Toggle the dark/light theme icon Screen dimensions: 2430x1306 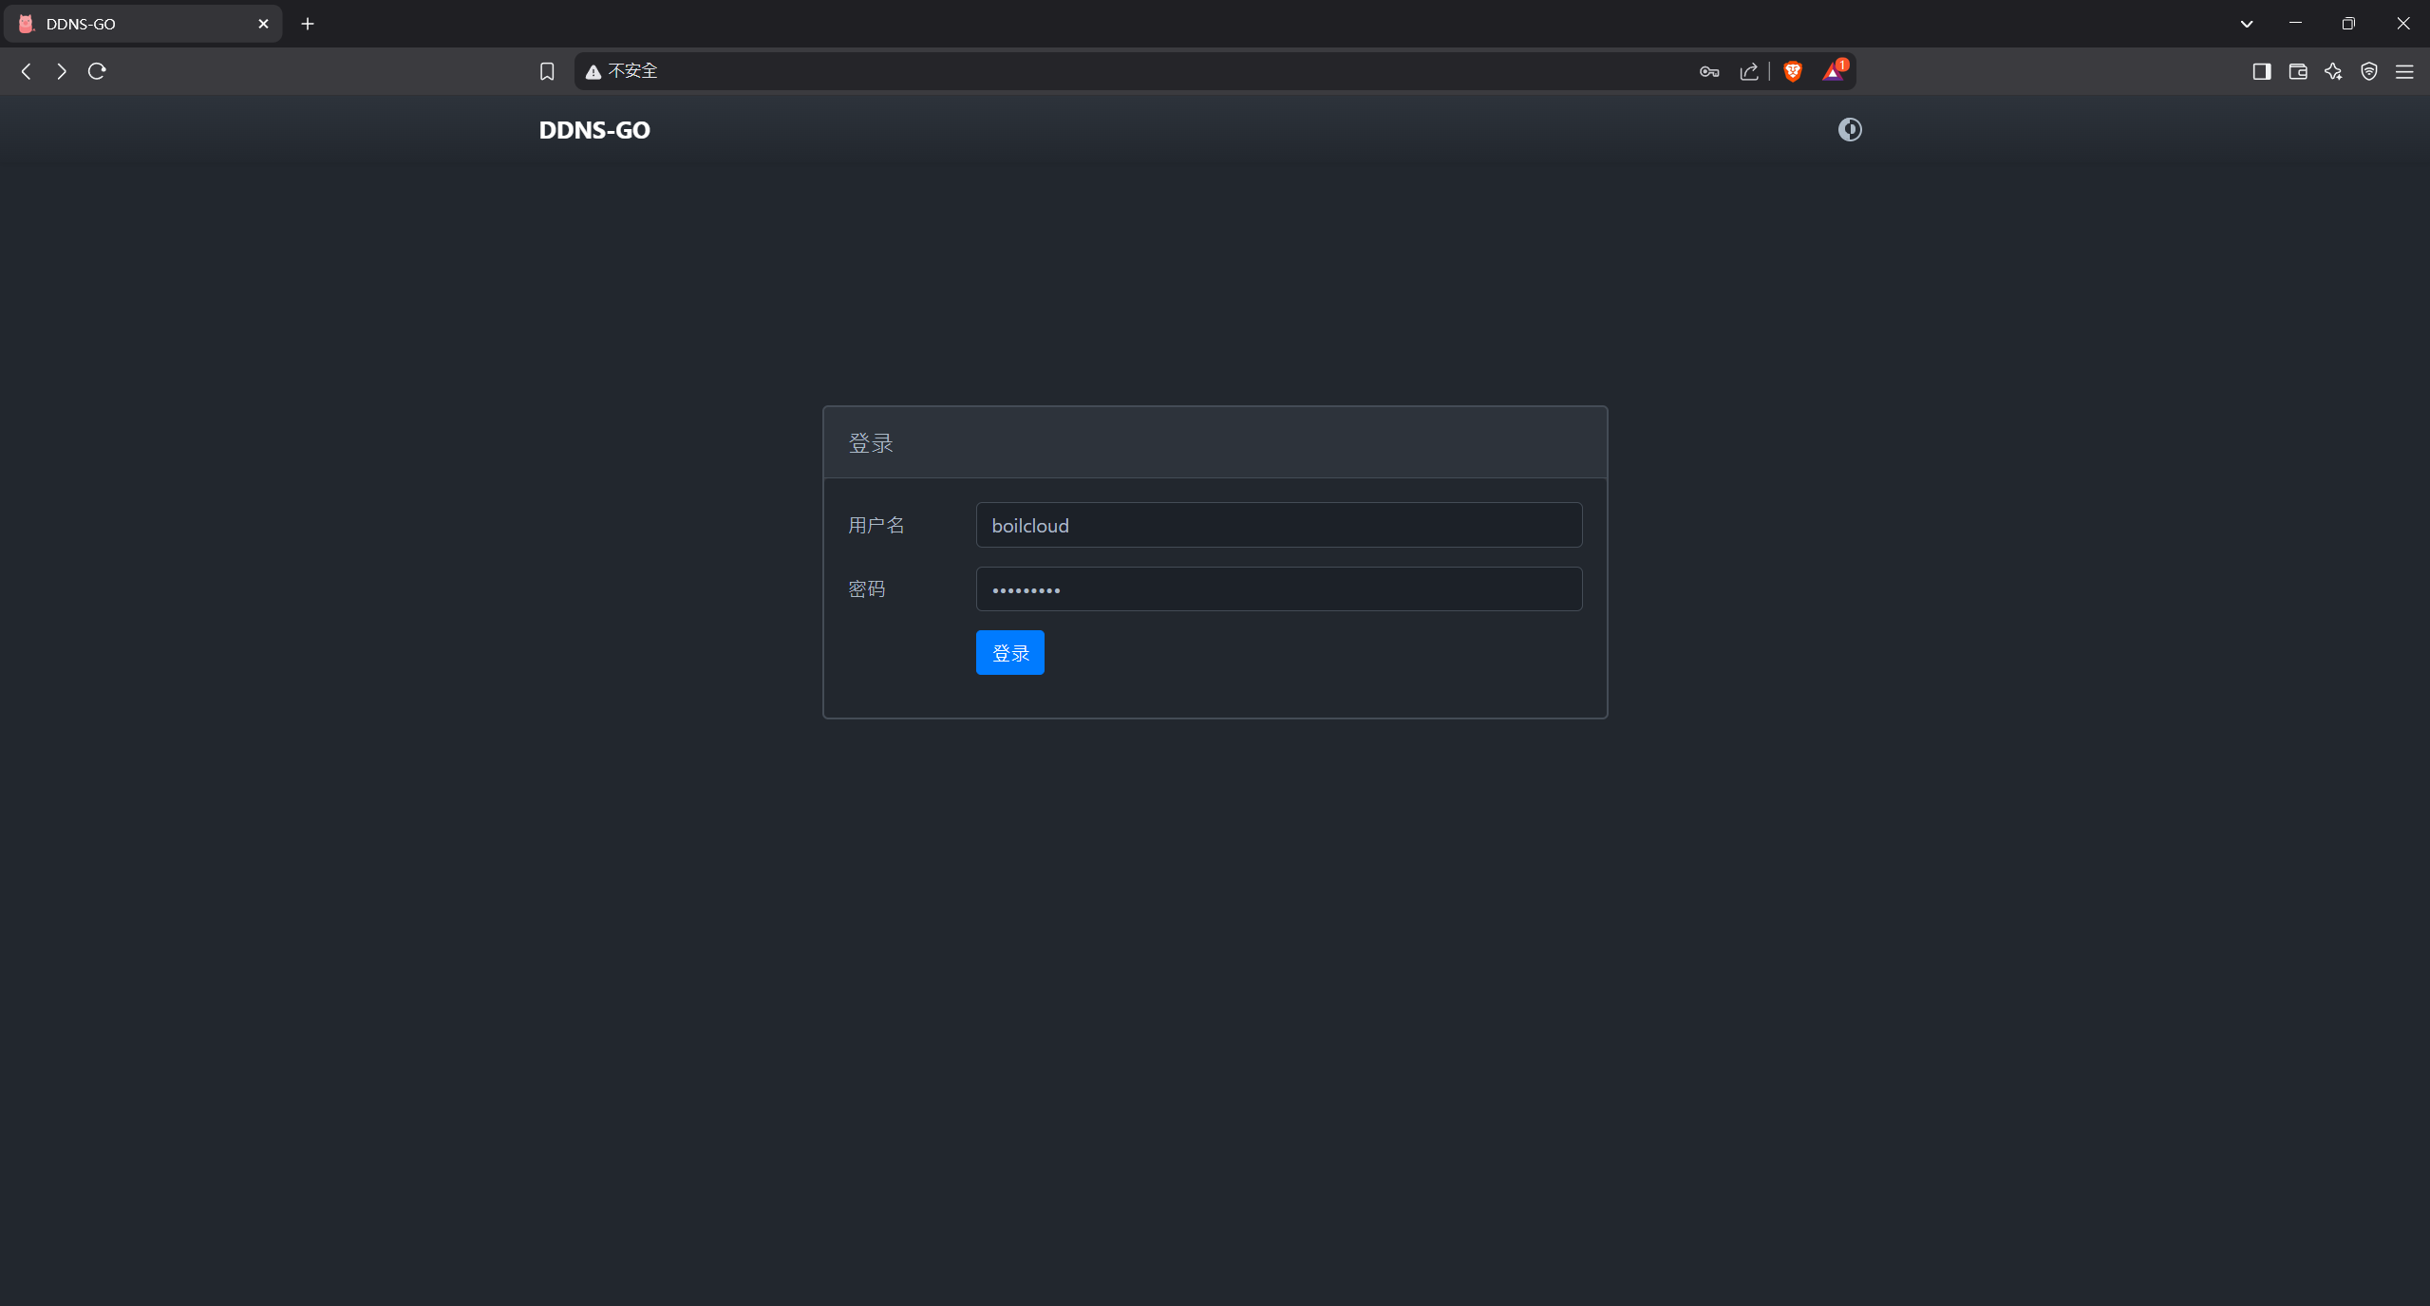click(1849, 130)
